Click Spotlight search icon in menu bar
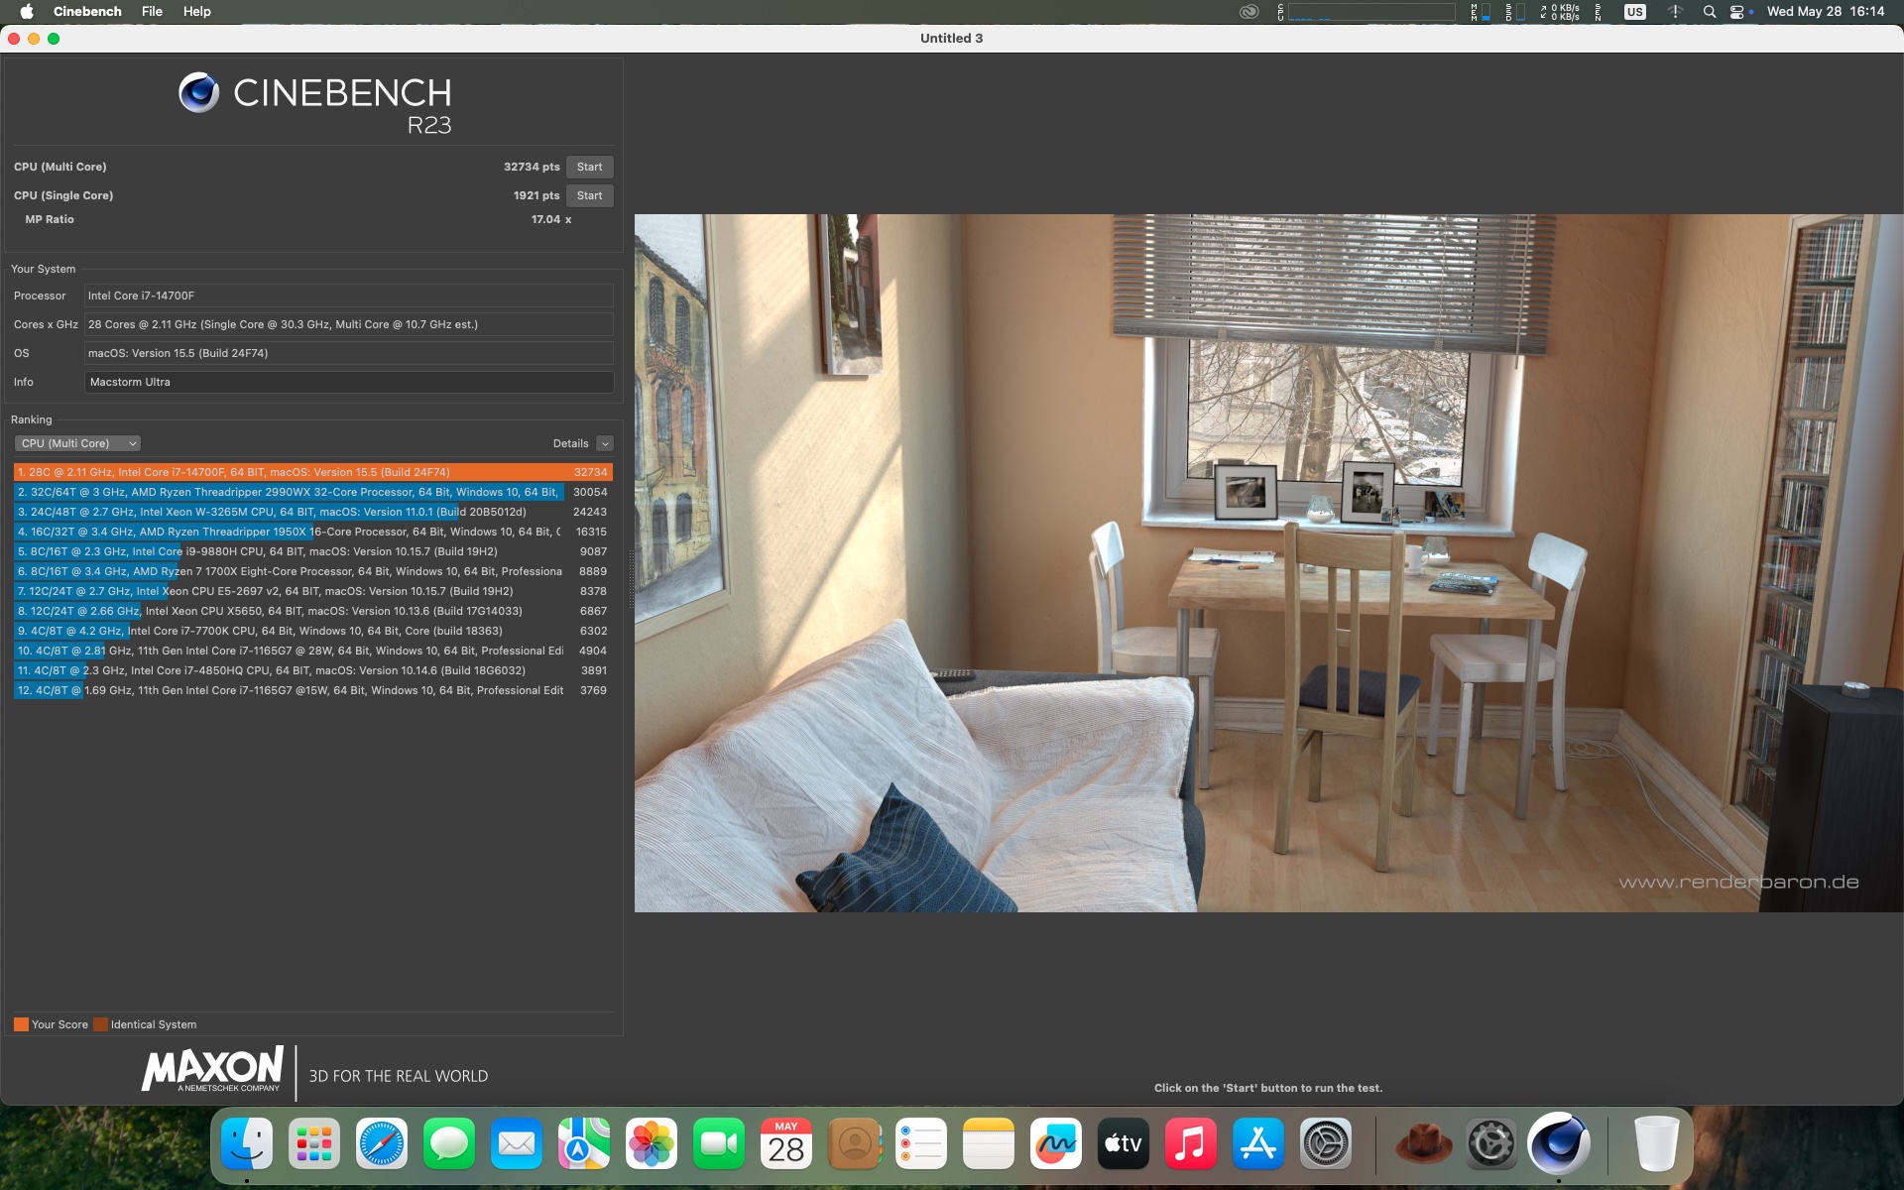Image resolution: width=1904 pixels, height=1190 pixels. coord(1710,12)
